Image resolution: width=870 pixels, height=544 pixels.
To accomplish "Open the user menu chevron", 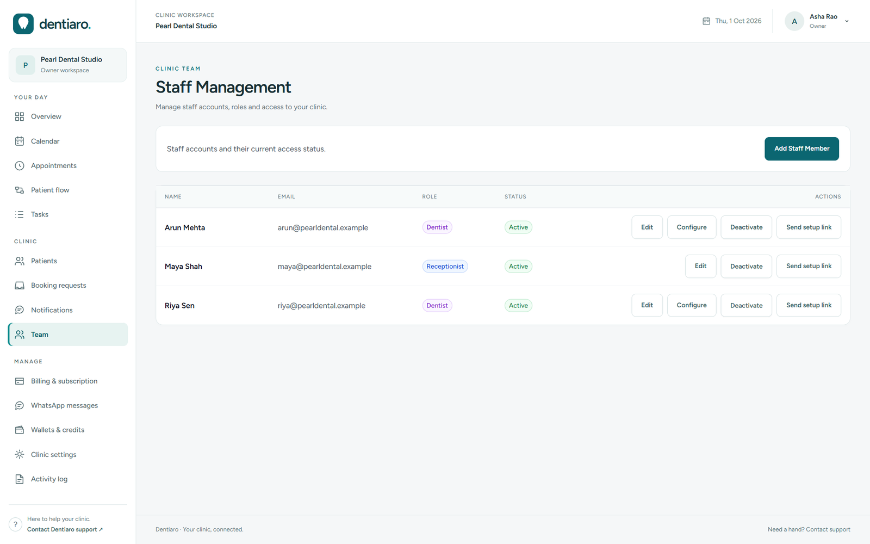I will (847, 21).
